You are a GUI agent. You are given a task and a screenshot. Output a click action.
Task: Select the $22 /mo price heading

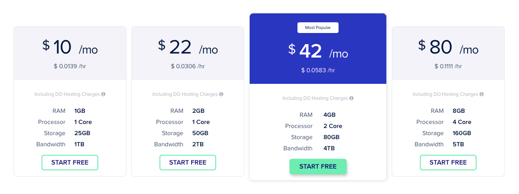188,47
